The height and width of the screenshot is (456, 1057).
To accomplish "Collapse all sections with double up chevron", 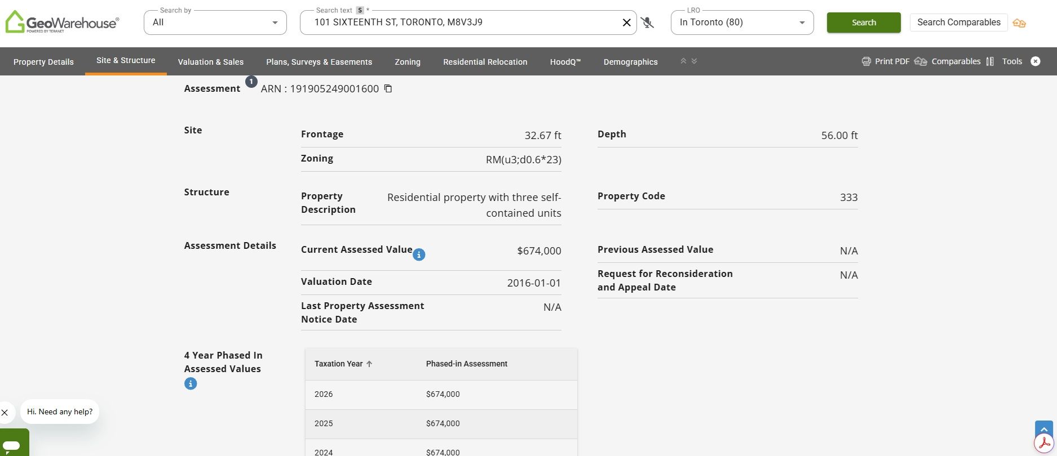I will tap(683, 61).
